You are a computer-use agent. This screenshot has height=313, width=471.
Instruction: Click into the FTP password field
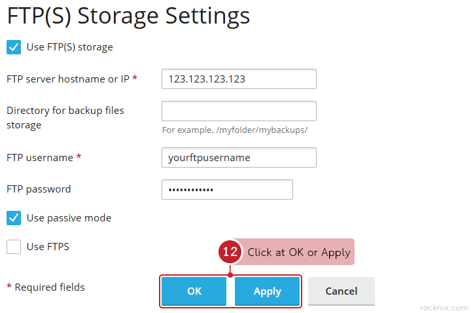(x=227, y=189)
